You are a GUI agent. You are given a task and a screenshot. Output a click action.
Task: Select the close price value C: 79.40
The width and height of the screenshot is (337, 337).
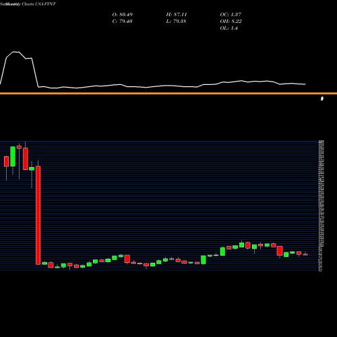coord(122,22)
